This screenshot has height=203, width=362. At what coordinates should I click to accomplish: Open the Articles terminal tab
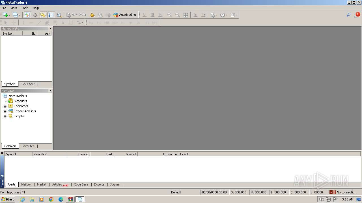coord(60,184)
